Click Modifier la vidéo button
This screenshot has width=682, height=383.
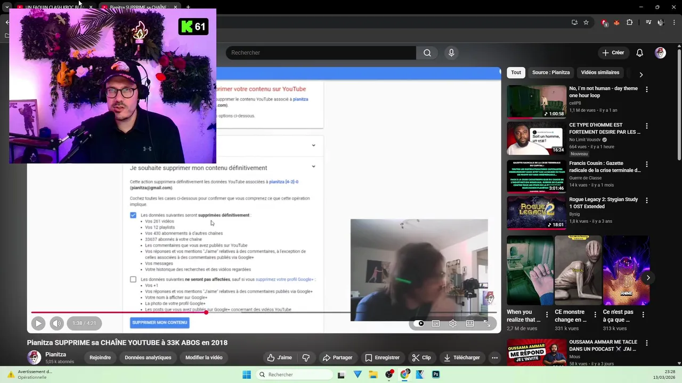pyautogui.click(x=204, y=357)
